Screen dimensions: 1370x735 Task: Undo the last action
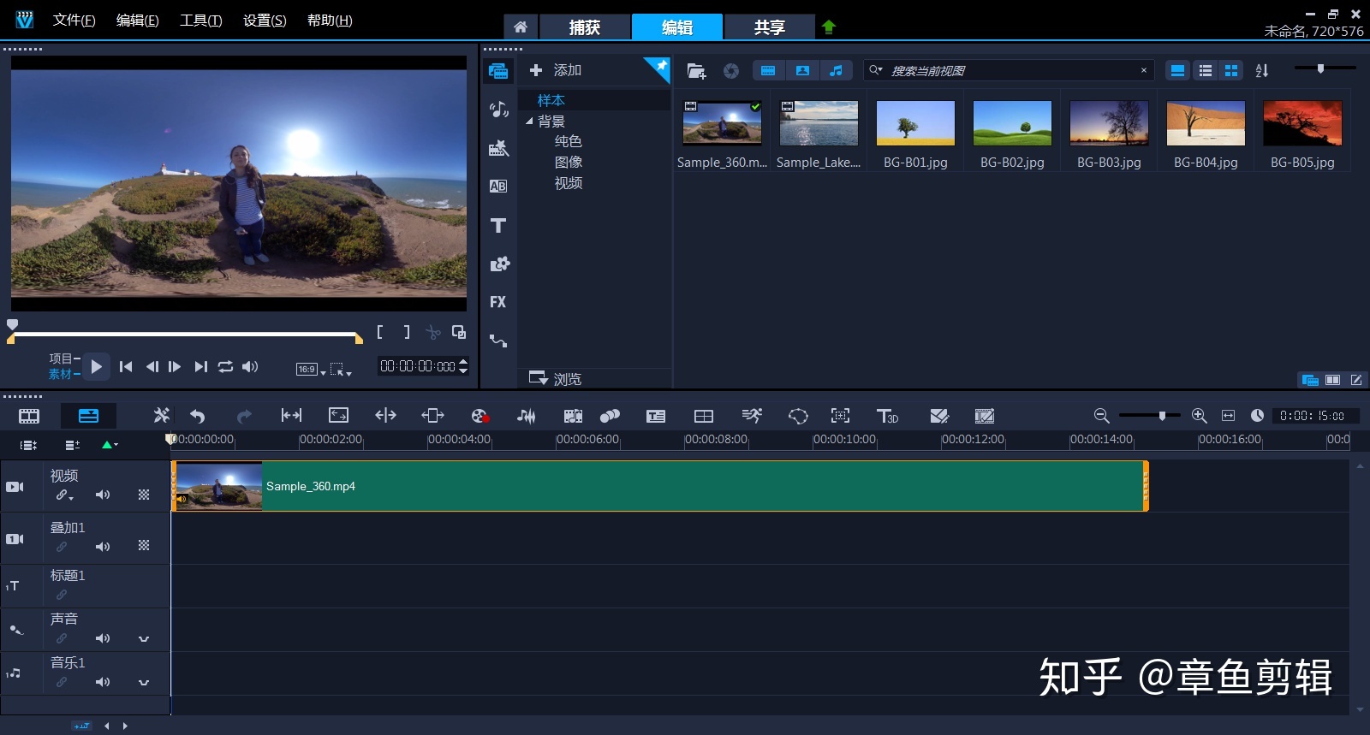[198, 416]
